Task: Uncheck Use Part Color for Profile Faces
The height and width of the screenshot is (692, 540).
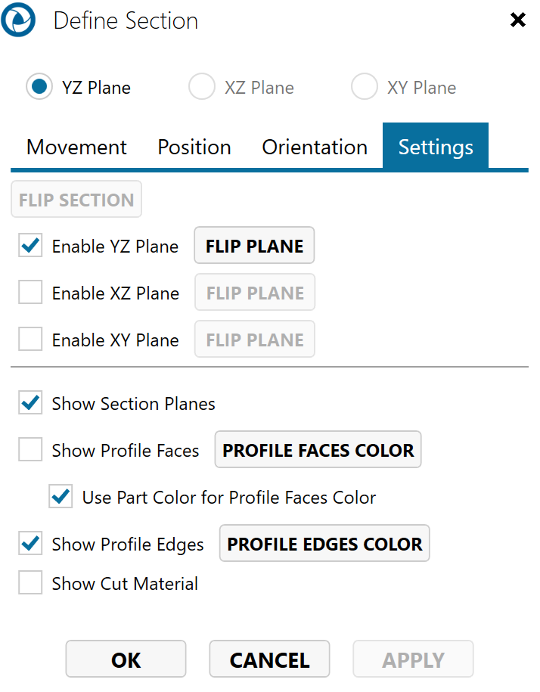Action: point(61,497)
